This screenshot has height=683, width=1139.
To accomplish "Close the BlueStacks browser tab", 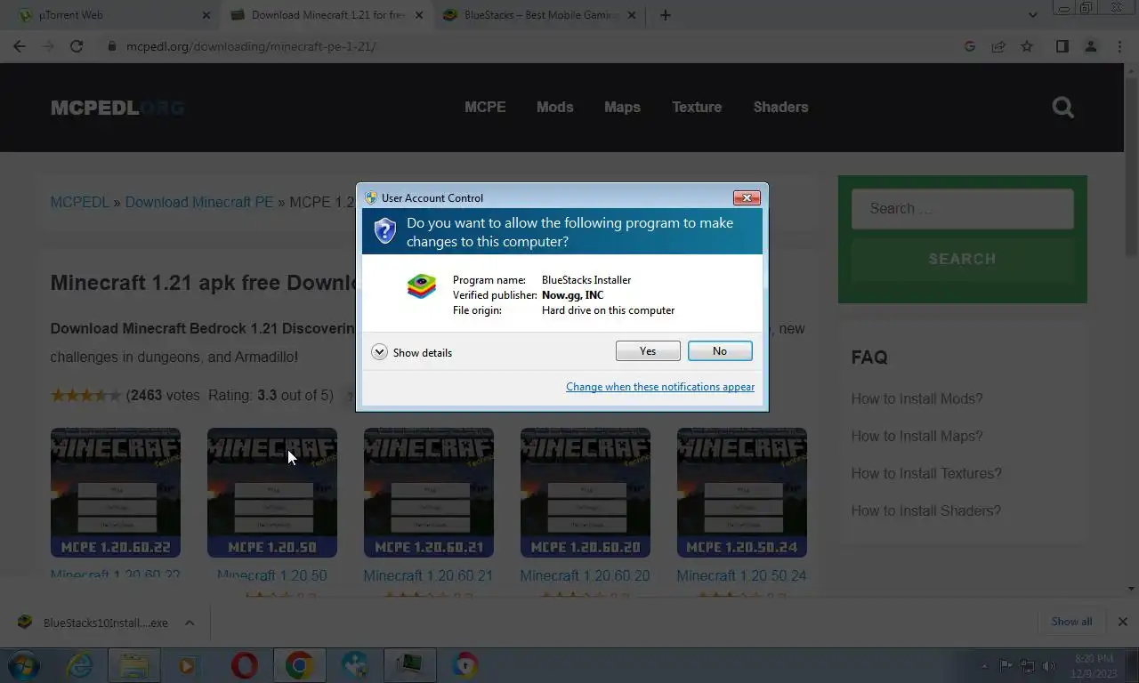I will (632, 15).
